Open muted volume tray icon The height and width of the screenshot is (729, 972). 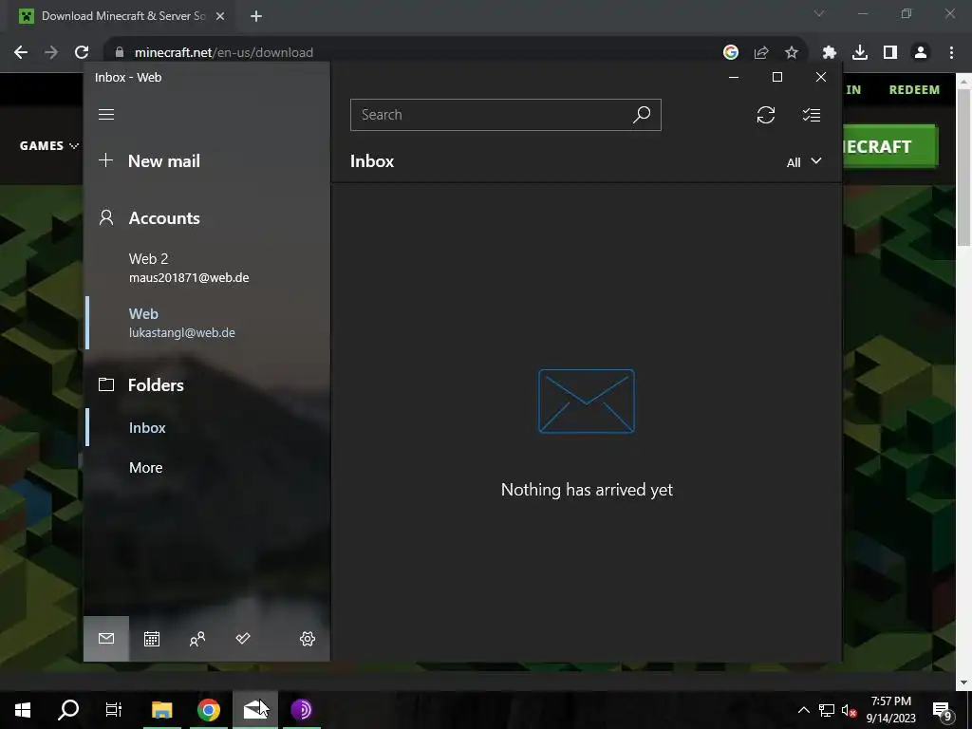point(850,710)
